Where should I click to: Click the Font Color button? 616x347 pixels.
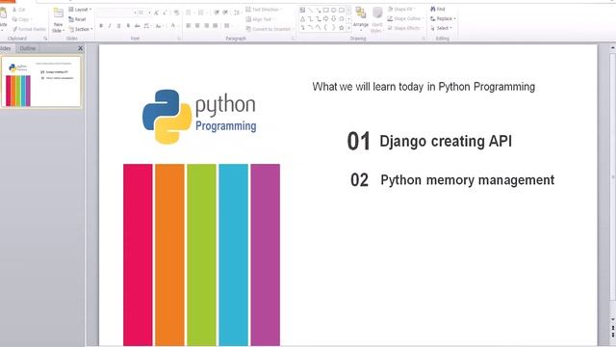tap(173, 26)
